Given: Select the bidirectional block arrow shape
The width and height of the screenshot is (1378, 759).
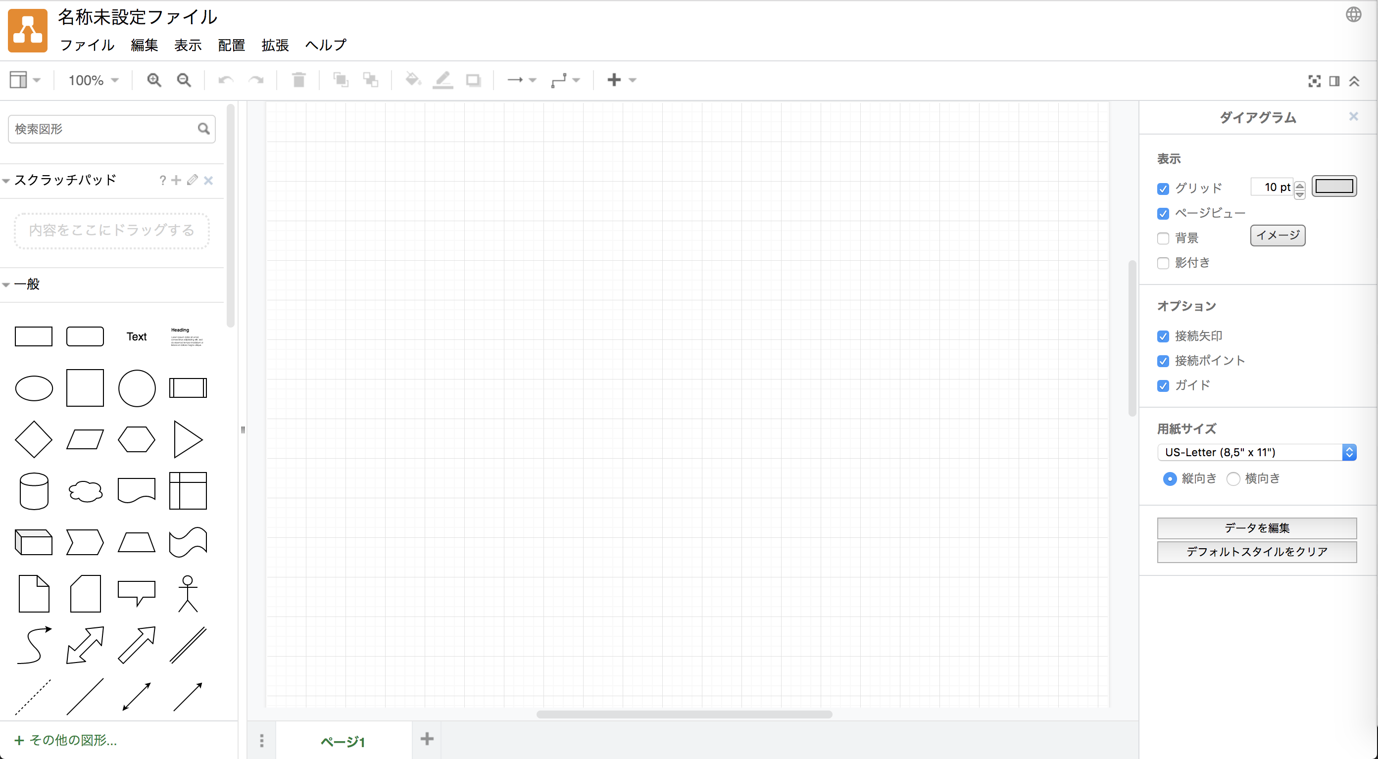Looking at the screenshot, I should [x=85, y=645].
